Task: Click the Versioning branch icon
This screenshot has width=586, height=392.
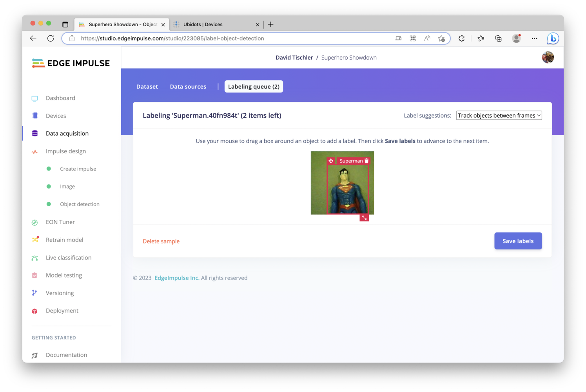Action: click(34, 293)
